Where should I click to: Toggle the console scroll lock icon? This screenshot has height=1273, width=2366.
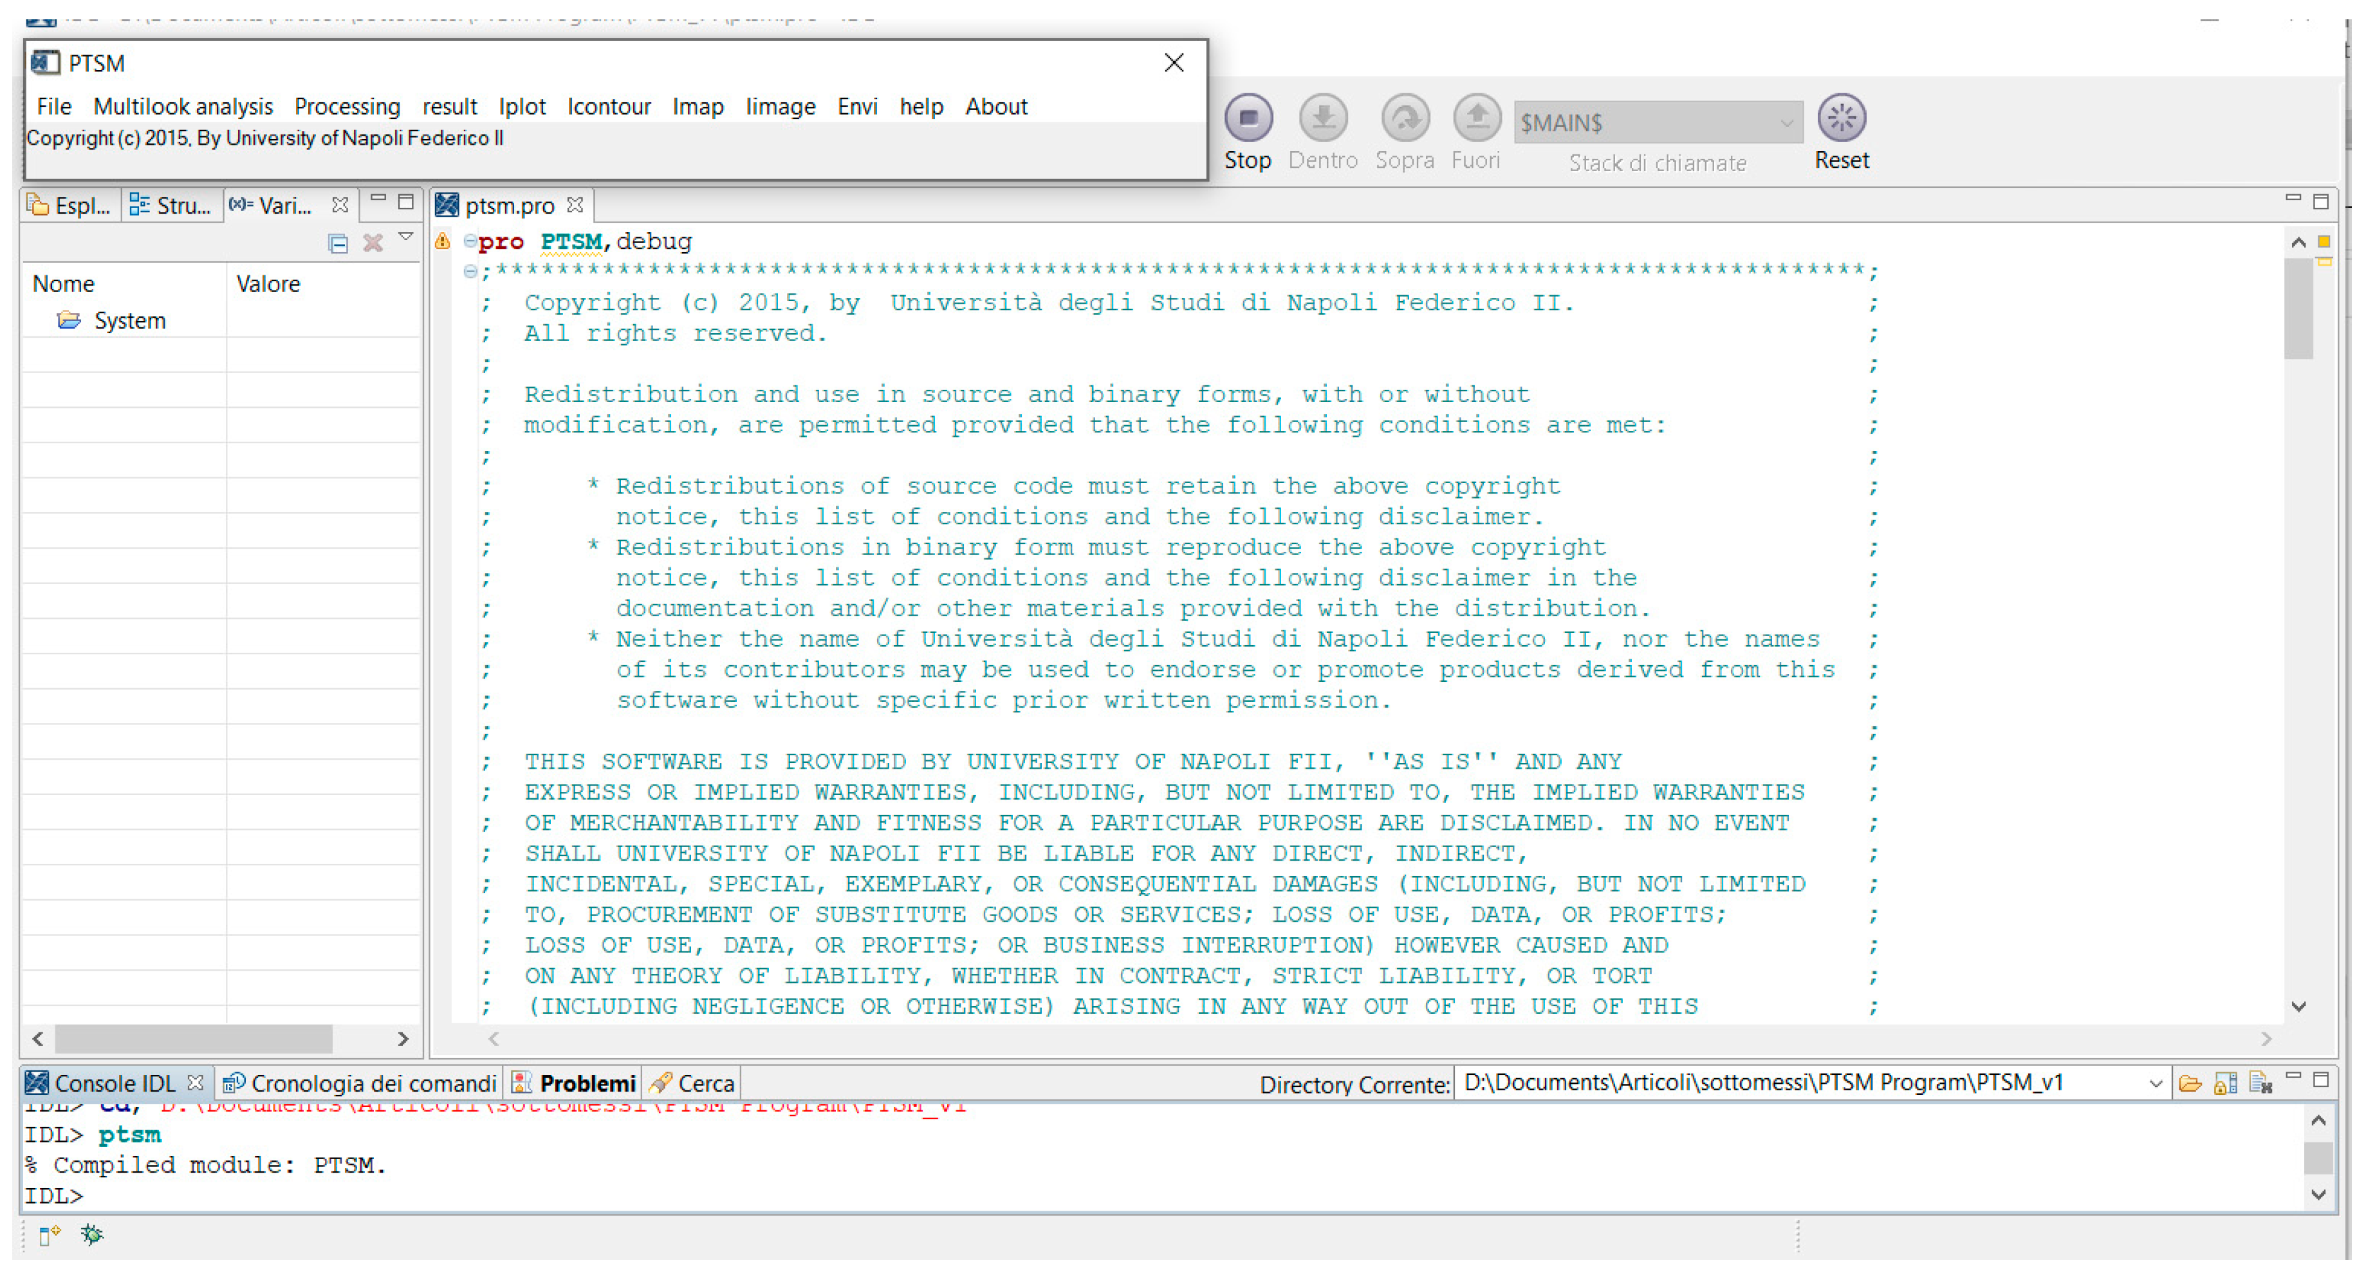pos(2224,1084)
